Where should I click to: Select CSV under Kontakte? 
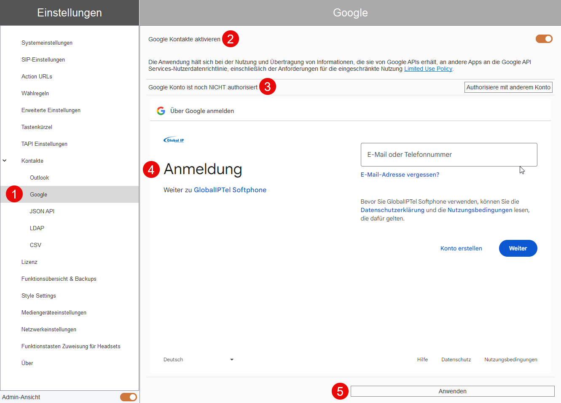tap(35, 245)
